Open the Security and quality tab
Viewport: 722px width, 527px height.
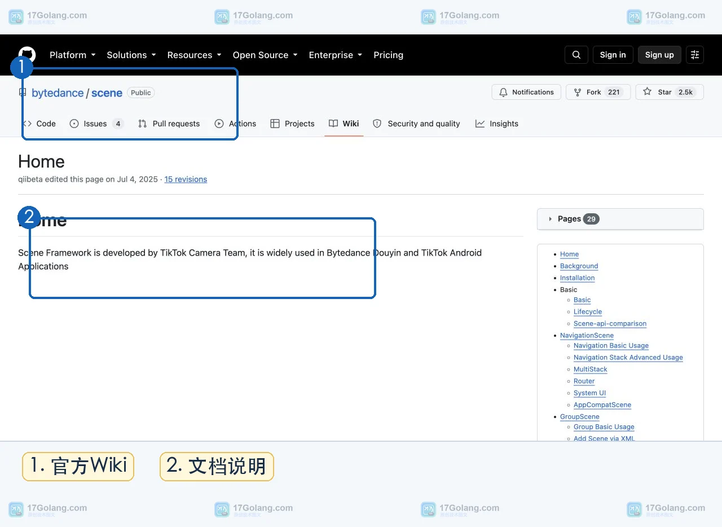click(x=416, y=124)
